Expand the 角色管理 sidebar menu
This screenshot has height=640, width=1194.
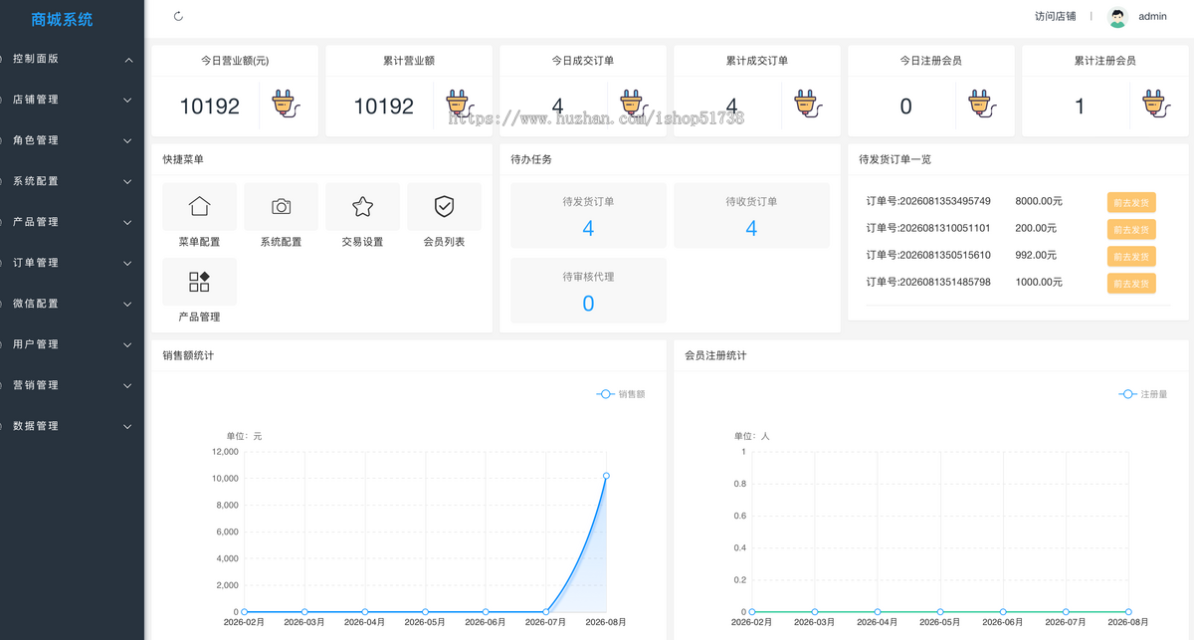point(72,140)
